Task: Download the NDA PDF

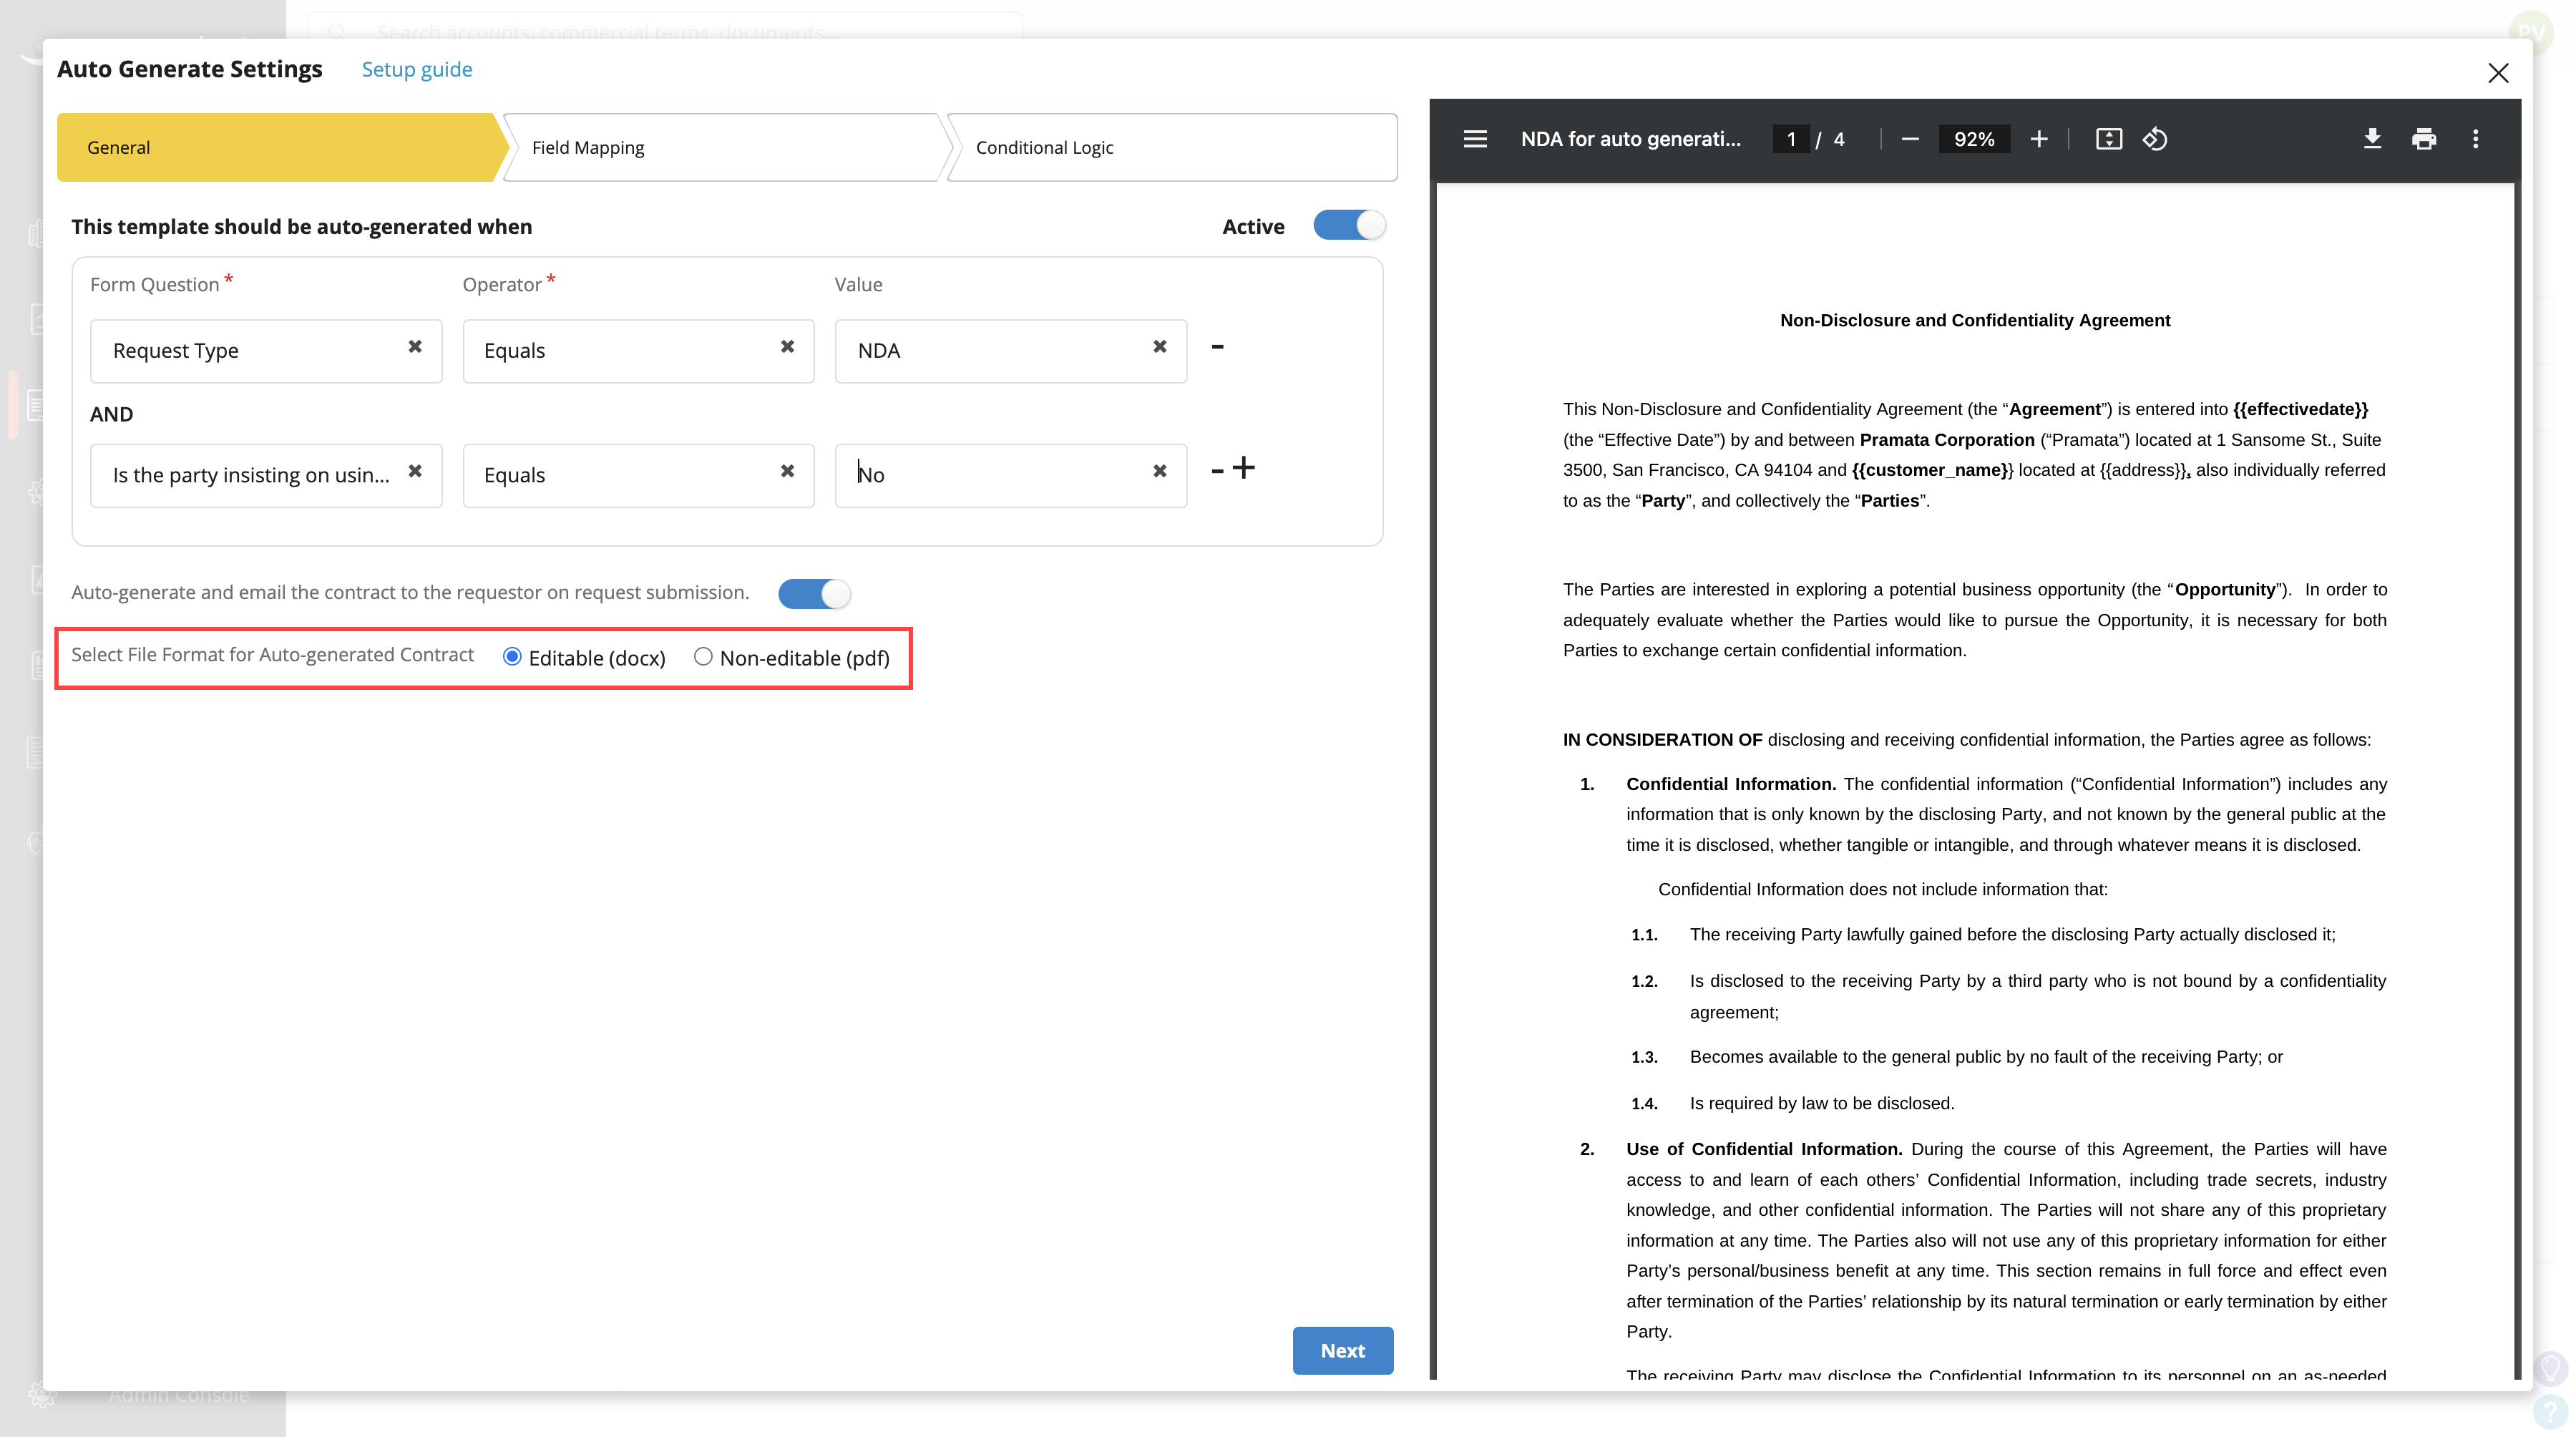Action: (x=2372, y=139)
